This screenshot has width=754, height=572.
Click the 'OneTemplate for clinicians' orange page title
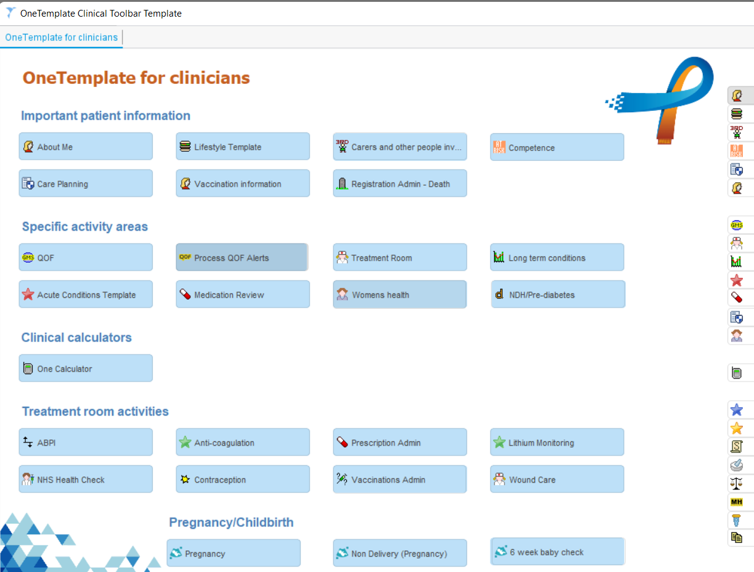136,78
